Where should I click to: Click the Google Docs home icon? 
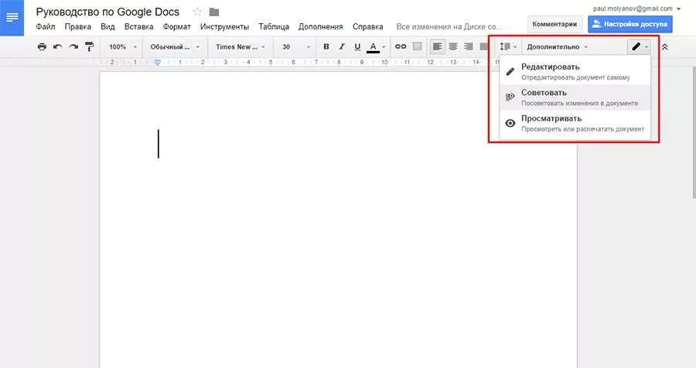[x=12, y=18]
